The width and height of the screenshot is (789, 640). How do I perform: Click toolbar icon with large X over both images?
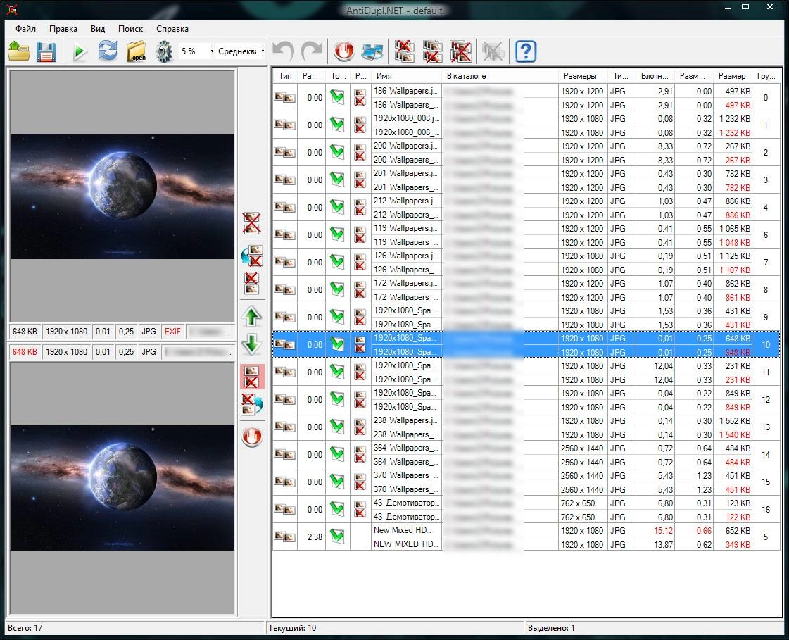click(x=461, y=51)
